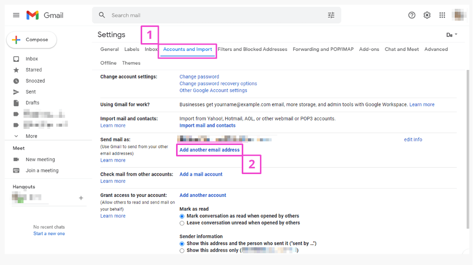
Task: Click the Compose button
Action: (31, 39)
